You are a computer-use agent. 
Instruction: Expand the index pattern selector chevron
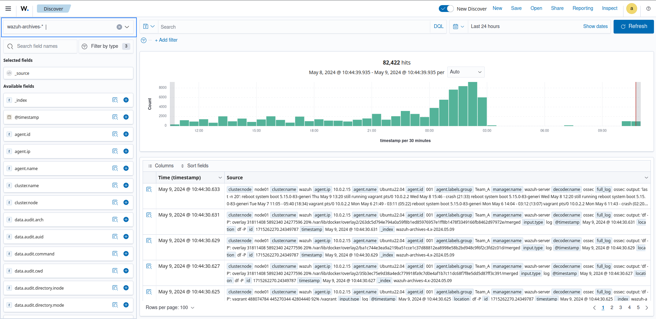tap(127, 27)
